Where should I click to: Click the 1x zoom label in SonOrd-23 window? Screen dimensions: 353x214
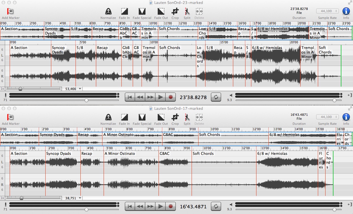pos(2,89)
